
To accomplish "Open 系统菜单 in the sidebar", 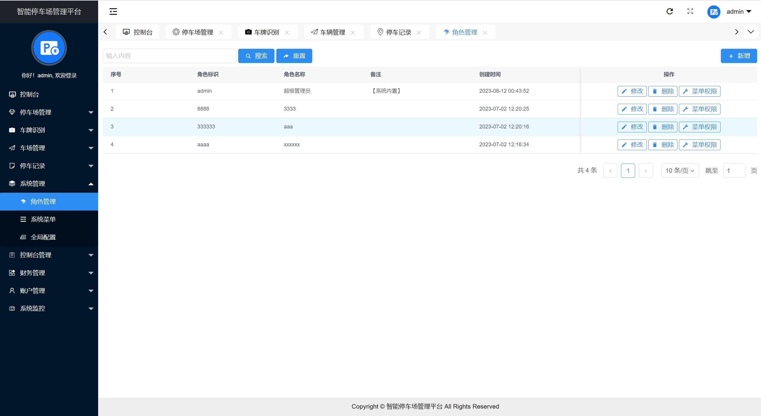I will [43, 219].
